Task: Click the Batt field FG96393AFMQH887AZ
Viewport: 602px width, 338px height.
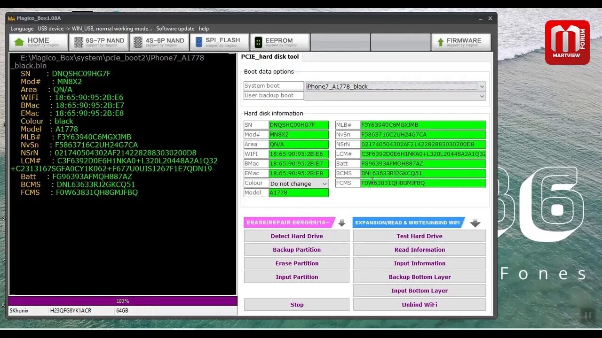Action: tap(423, 164)
